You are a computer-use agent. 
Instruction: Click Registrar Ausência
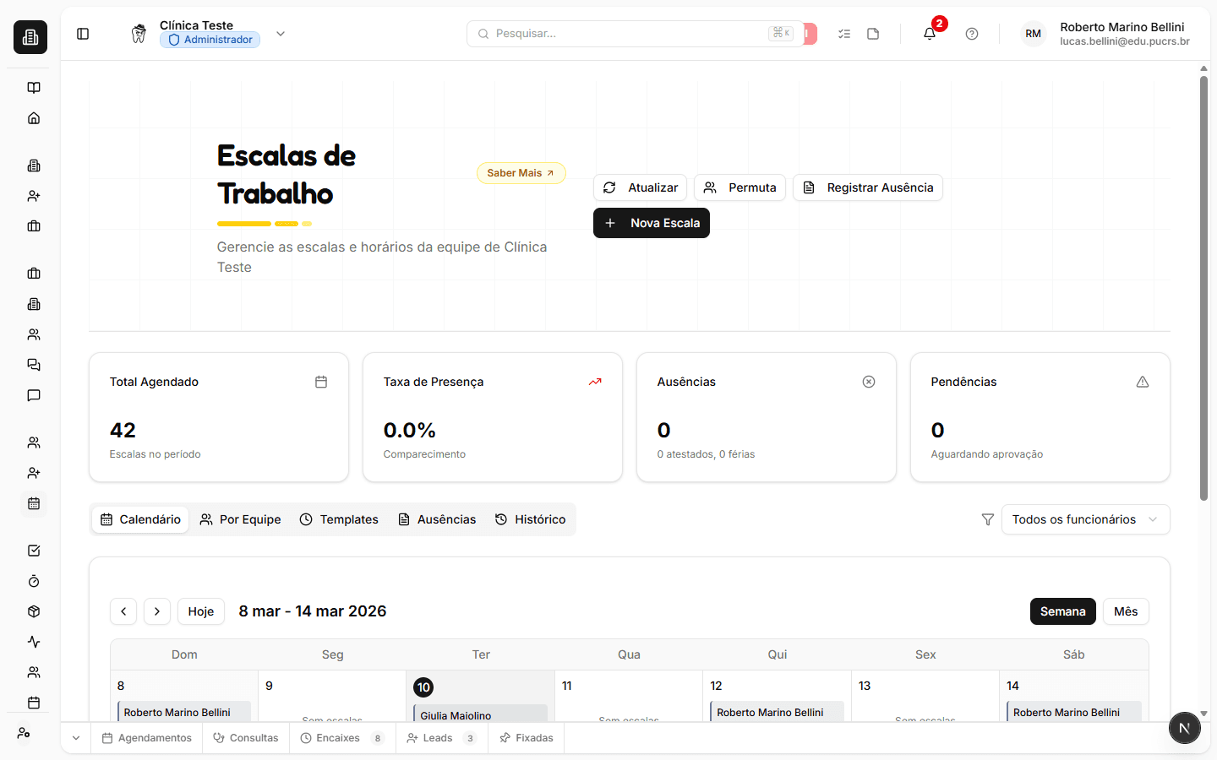(x=867, y=187)
